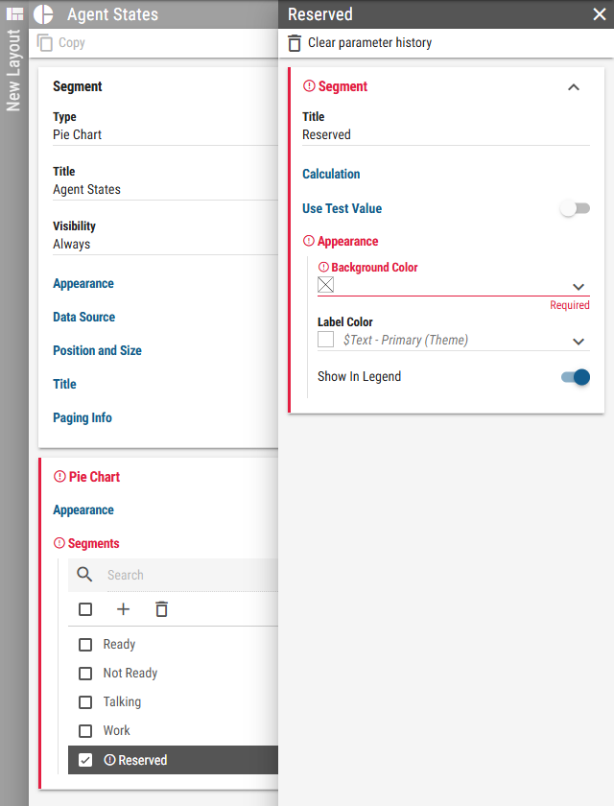Click the search magnifier icon in Segments
This screenshot has width=614, height=806.
click(84, 575)
